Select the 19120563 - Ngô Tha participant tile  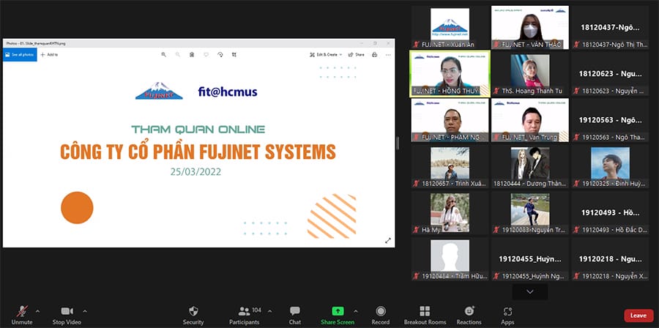click(610, 120)
